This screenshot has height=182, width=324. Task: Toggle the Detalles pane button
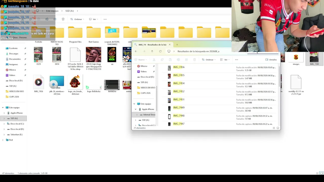pyautogui.click(x=271, y=60)
